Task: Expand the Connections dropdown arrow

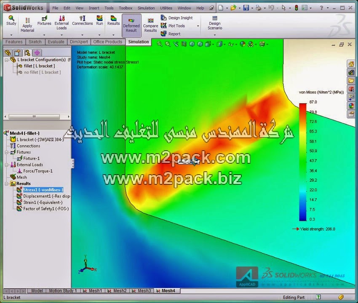Action: [x=83, y=35]
